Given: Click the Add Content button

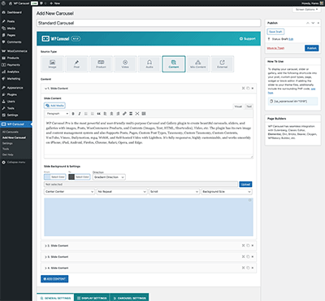Looking at the screenshot, I should pos(54,279).
